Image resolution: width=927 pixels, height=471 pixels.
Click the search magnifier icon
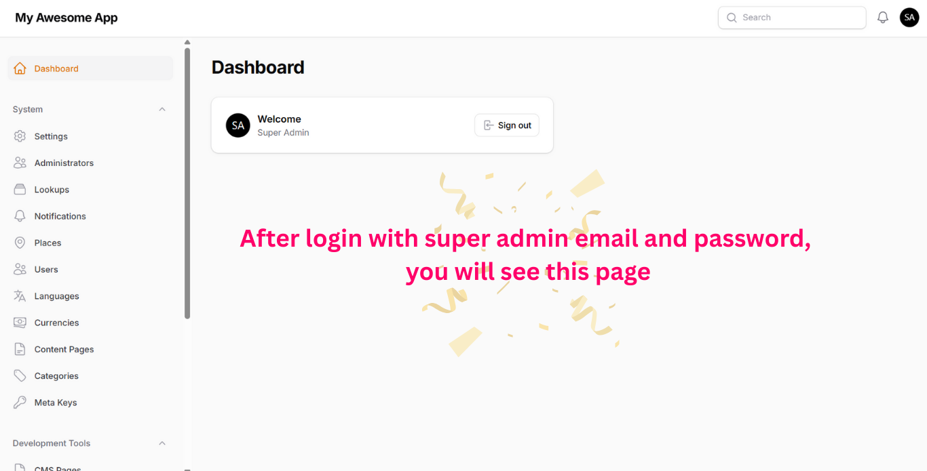point(732,17)
